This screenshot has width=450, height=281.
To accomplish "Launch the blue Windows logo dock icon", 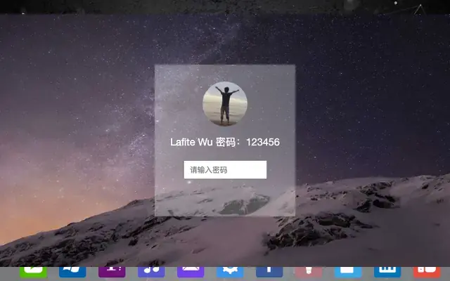I will [x=72, y=272].
